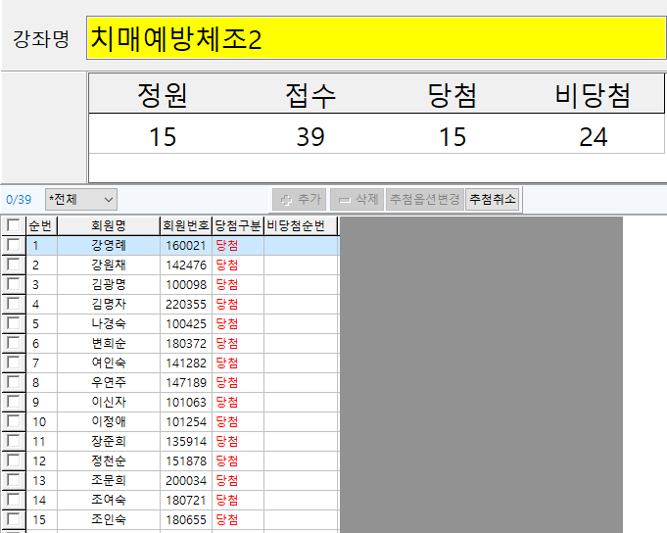The image size is (667, 533).
Task: Click member number 220355
Action: (x=186, y=305)
